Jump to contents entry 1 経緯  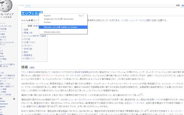click(25, 30)
